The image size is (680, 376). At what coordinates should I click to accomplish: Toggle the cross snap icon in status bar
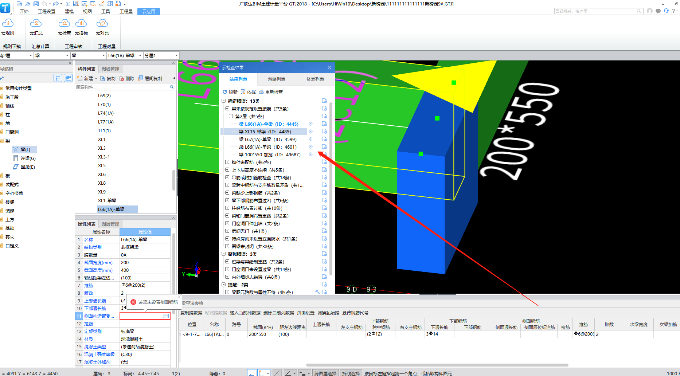click(x=277, y=373)
